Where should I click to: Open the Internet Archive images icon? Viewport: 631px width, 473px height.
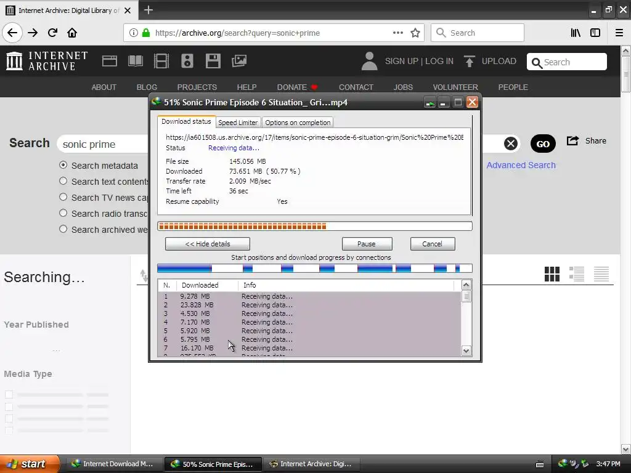(x=239, y=61)
